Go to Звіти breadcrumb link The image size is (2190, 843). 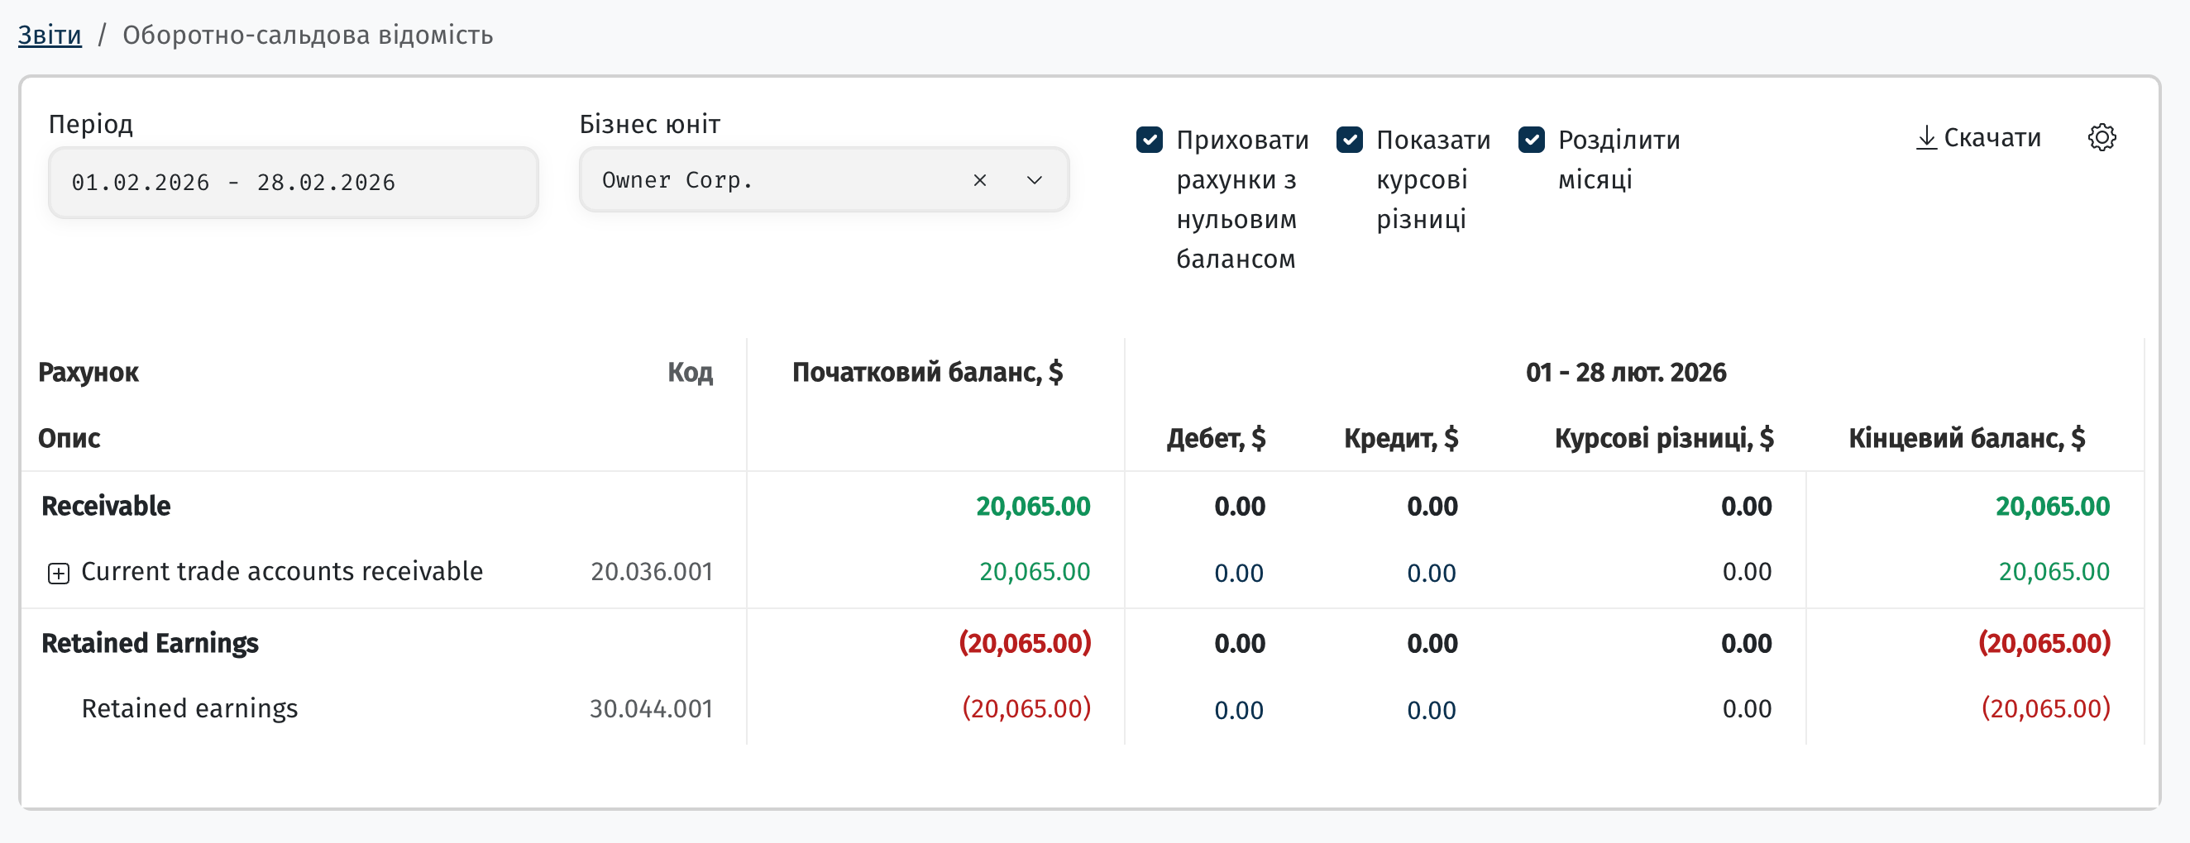point(50,35)
